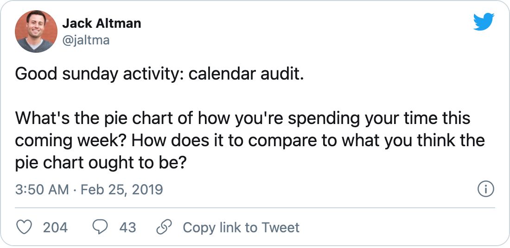Screen dimensions: 510x248
Task: Click the final line 'pie chart ought to be?'
Action: click(x=100, y=162)
